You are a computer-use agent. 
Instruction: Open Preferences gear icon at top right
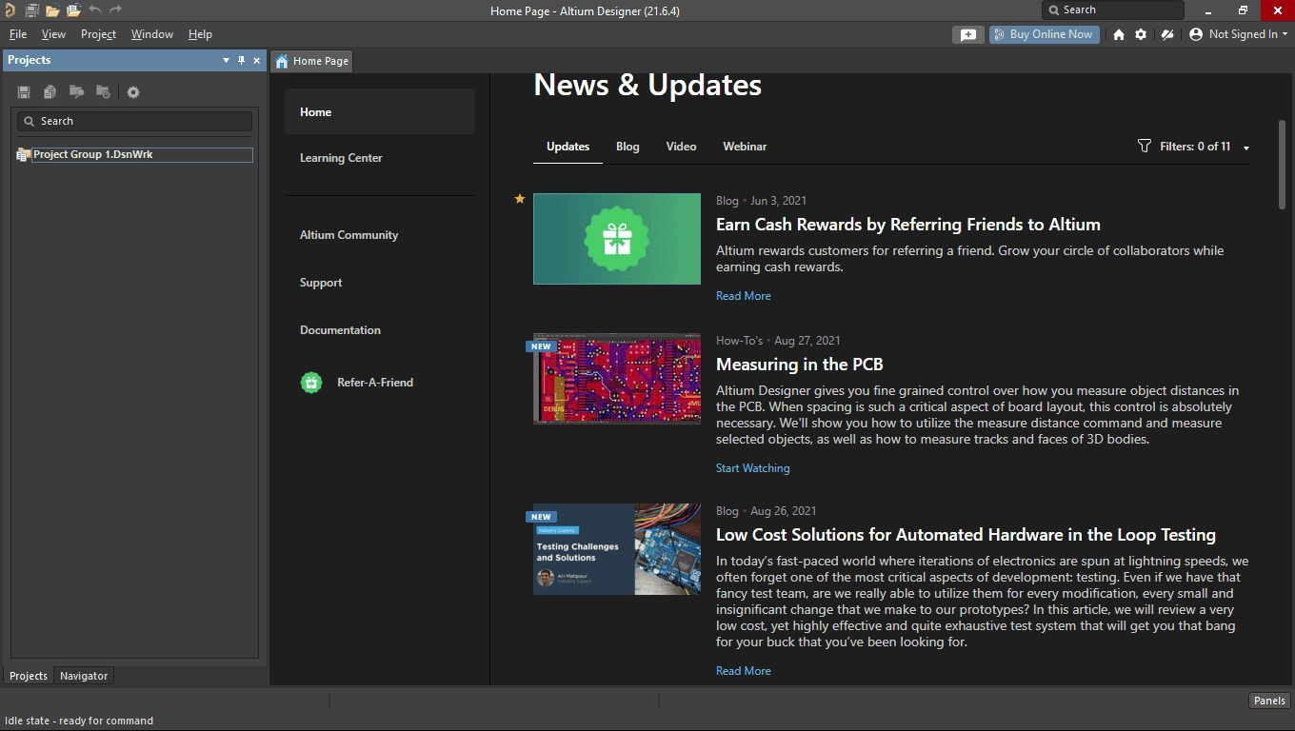coord(1141,34)
